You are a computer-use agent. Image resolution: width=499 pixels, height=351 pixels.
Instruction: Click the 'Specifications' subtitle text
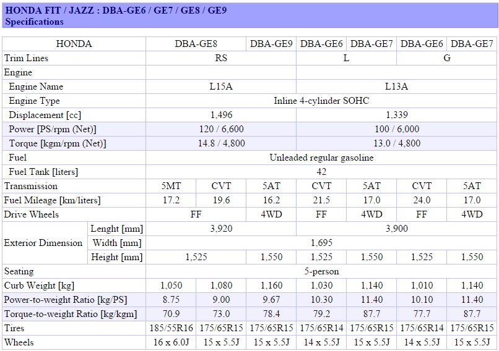tap(35, 22)
